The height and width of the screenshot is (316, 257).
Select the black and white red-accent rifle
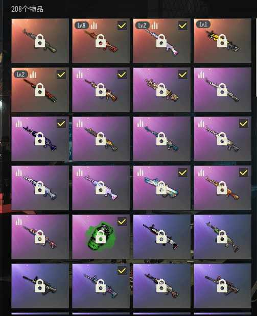161,237
